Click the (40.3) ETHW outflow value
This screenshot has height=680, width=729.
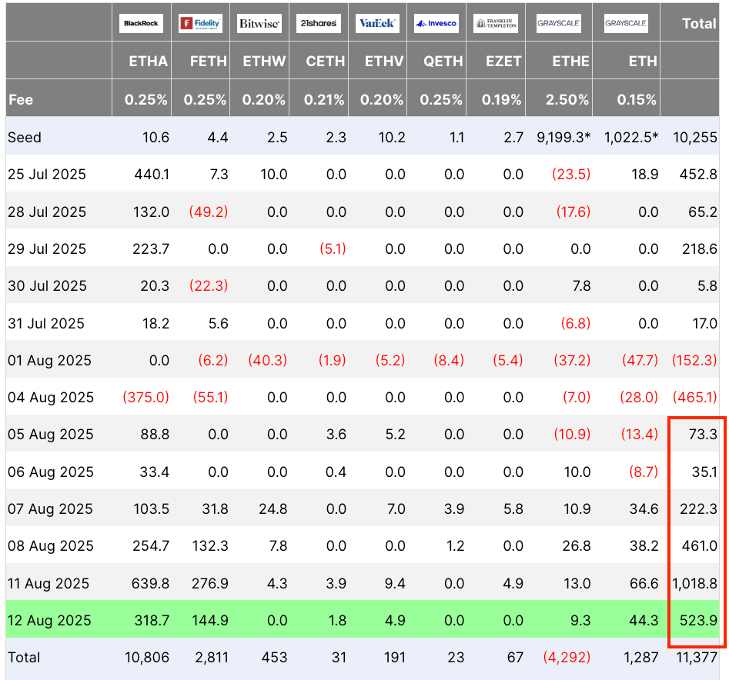pyautogui.click(x=267, y=361)
